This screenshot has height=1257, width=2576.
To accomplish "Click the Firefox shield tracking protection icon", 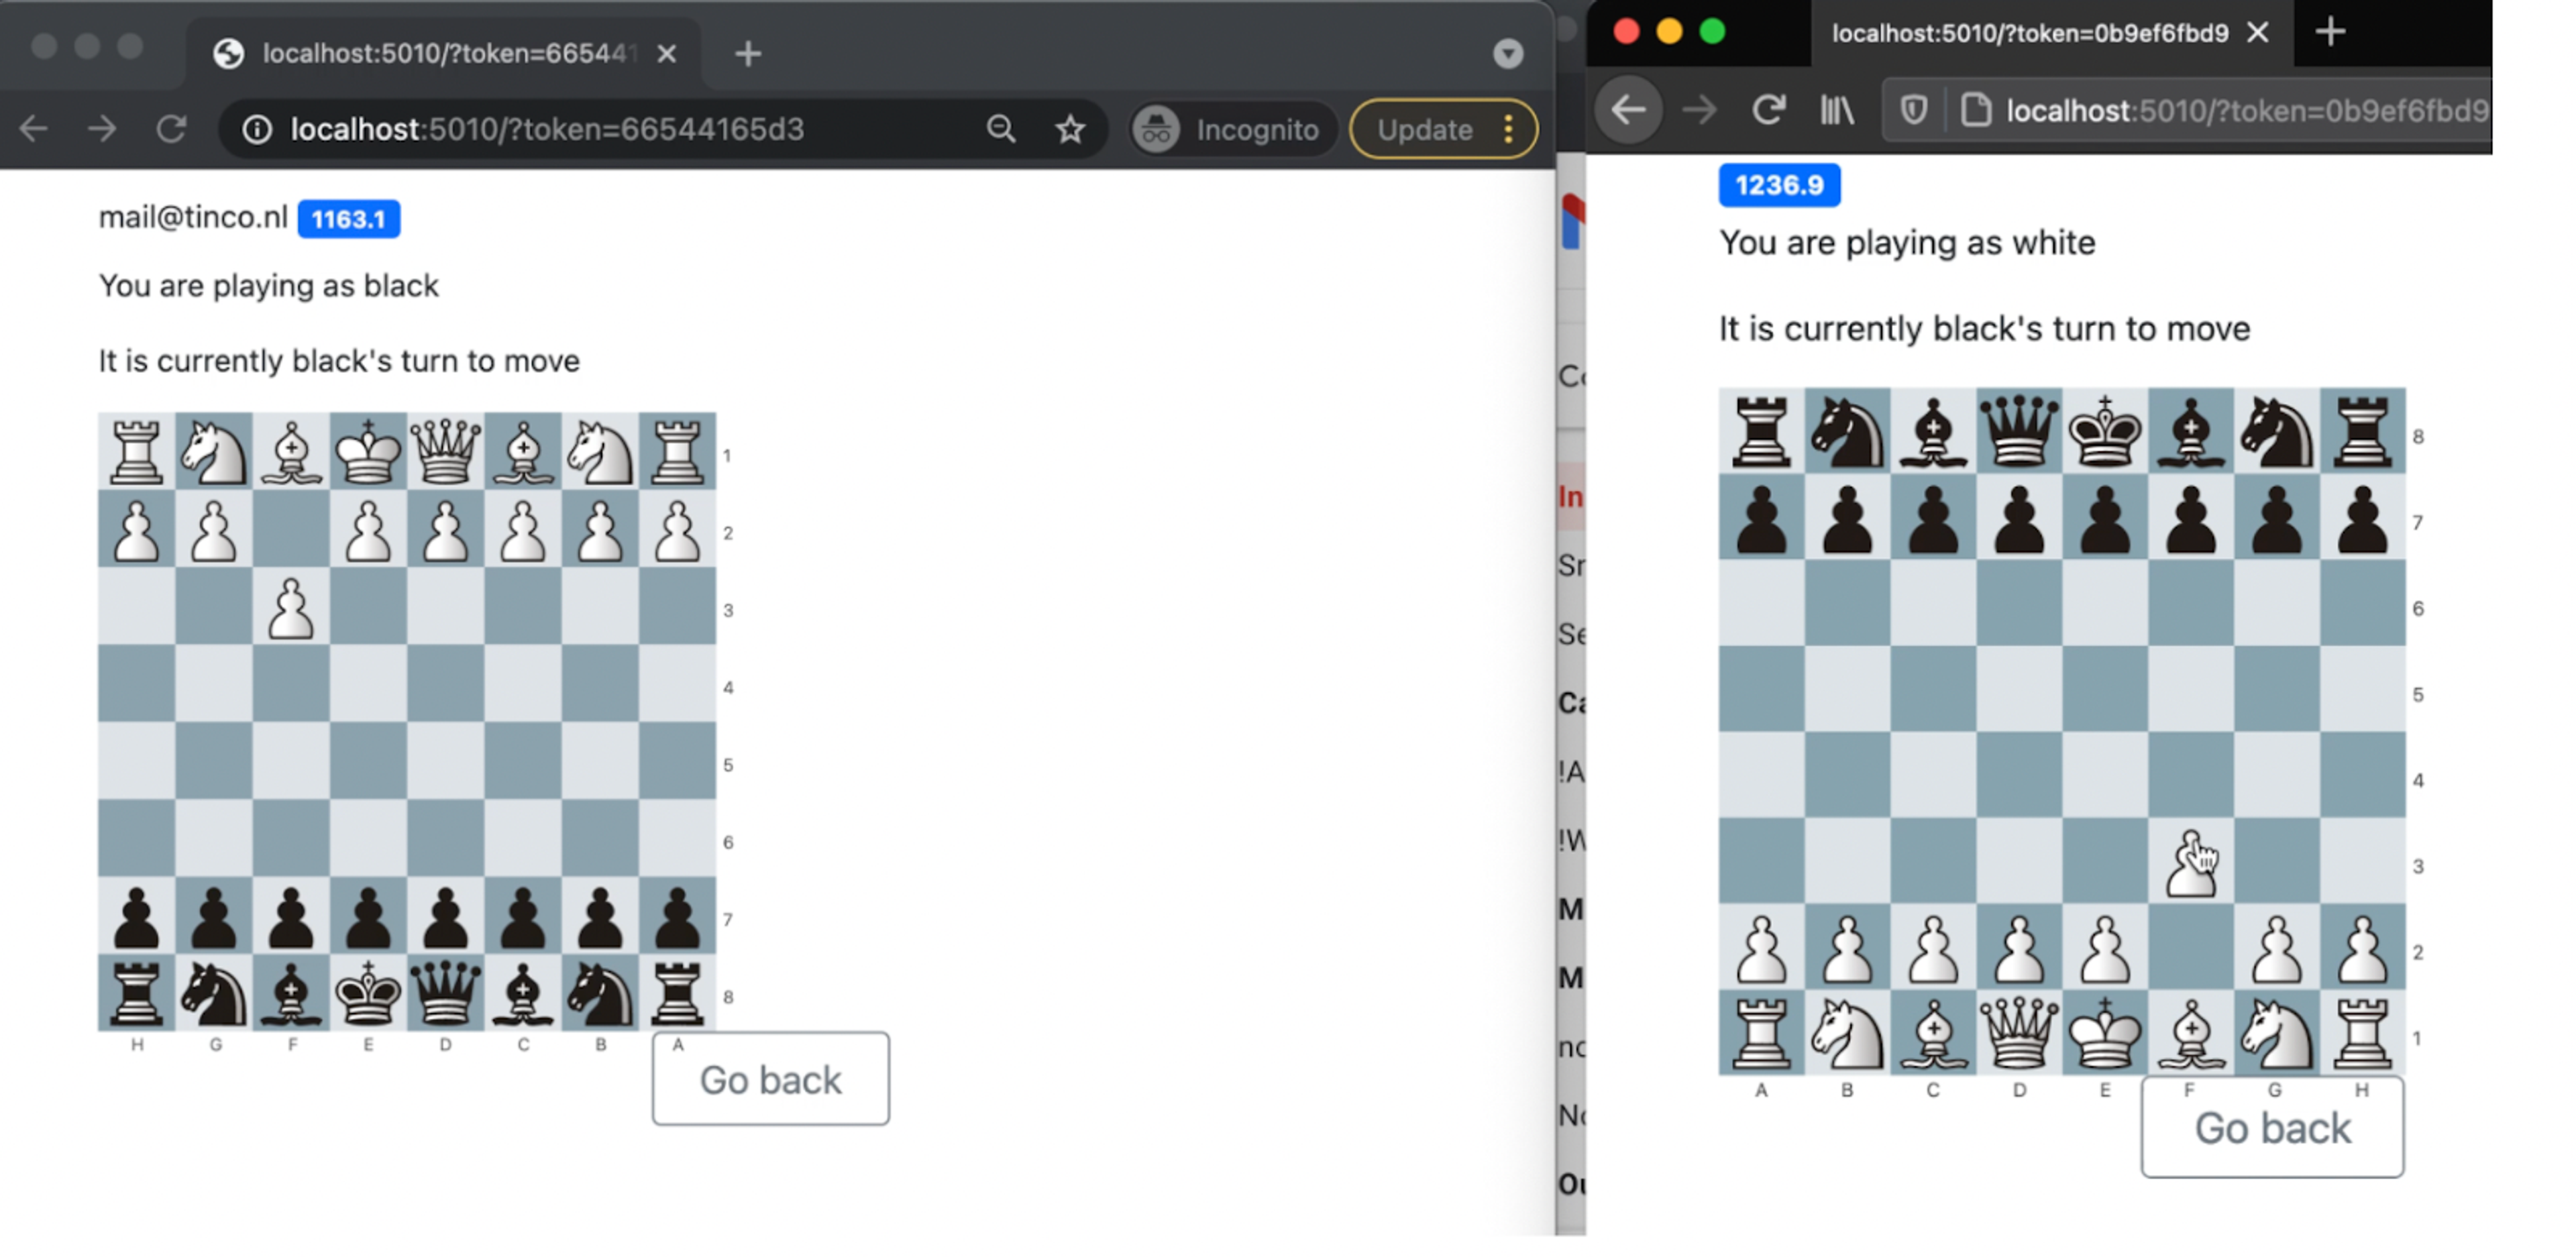I will [x=1913, y=109].
